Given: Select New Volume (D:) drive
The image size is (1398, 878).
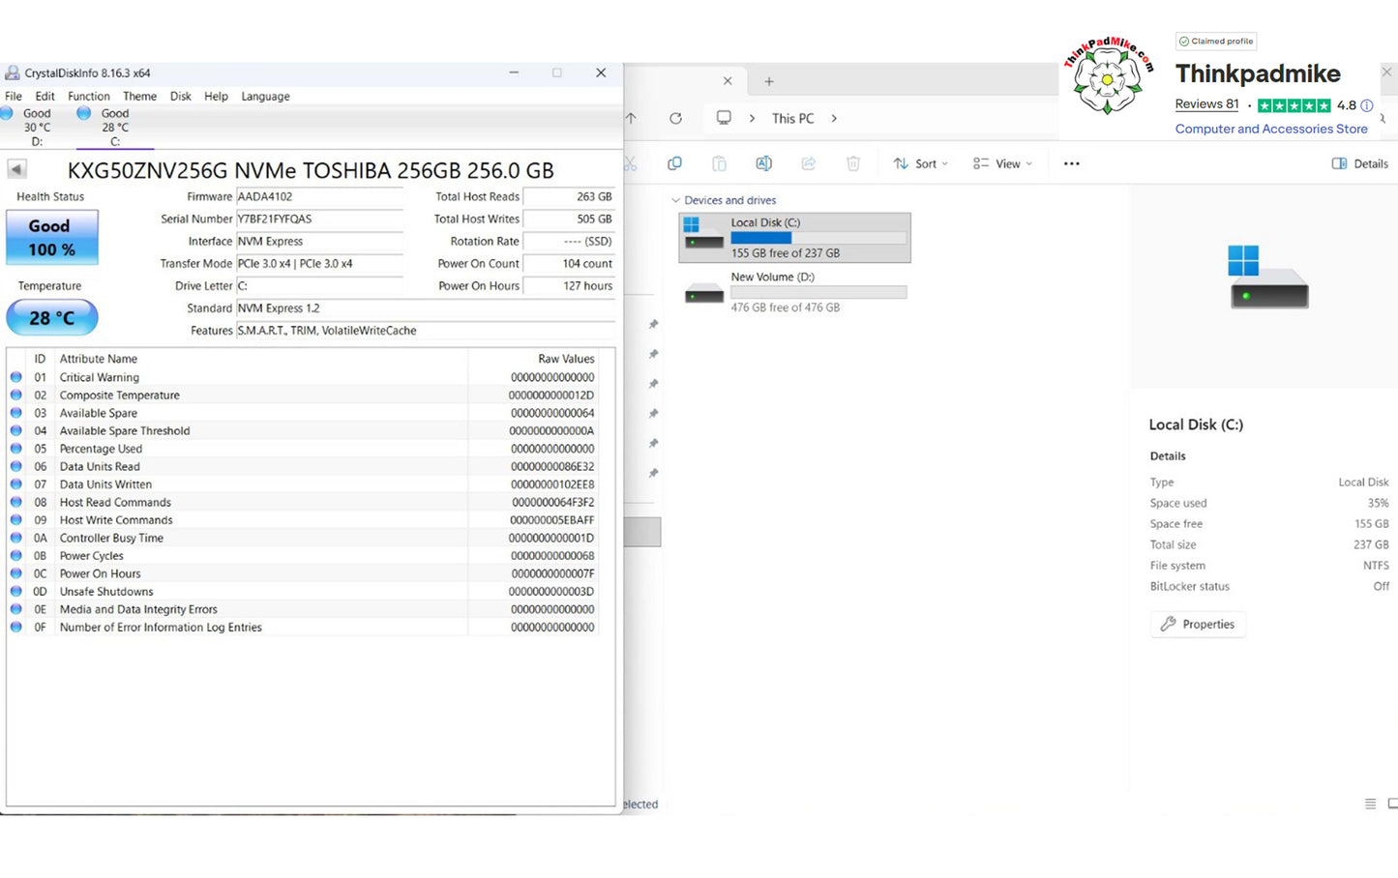Looking at the screenshot, I should coord(794,292).
